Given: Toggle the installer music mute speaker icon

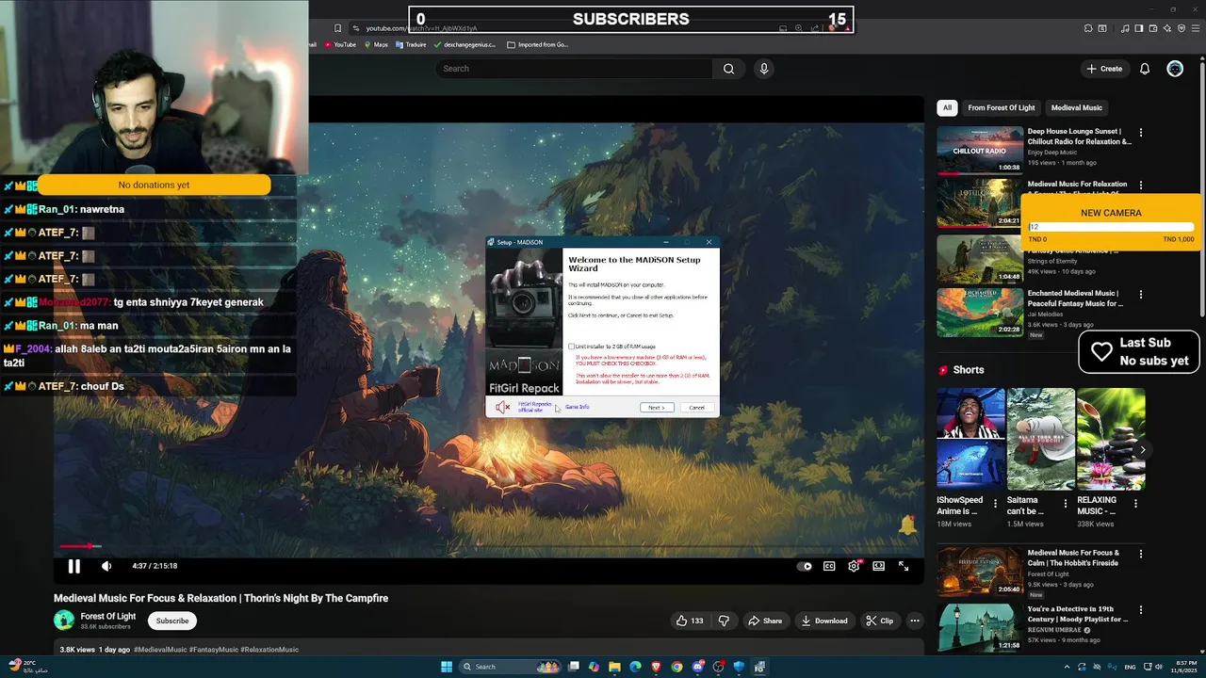Looking at the screenshot, I should pyautogui.click(x=503, y=407).
